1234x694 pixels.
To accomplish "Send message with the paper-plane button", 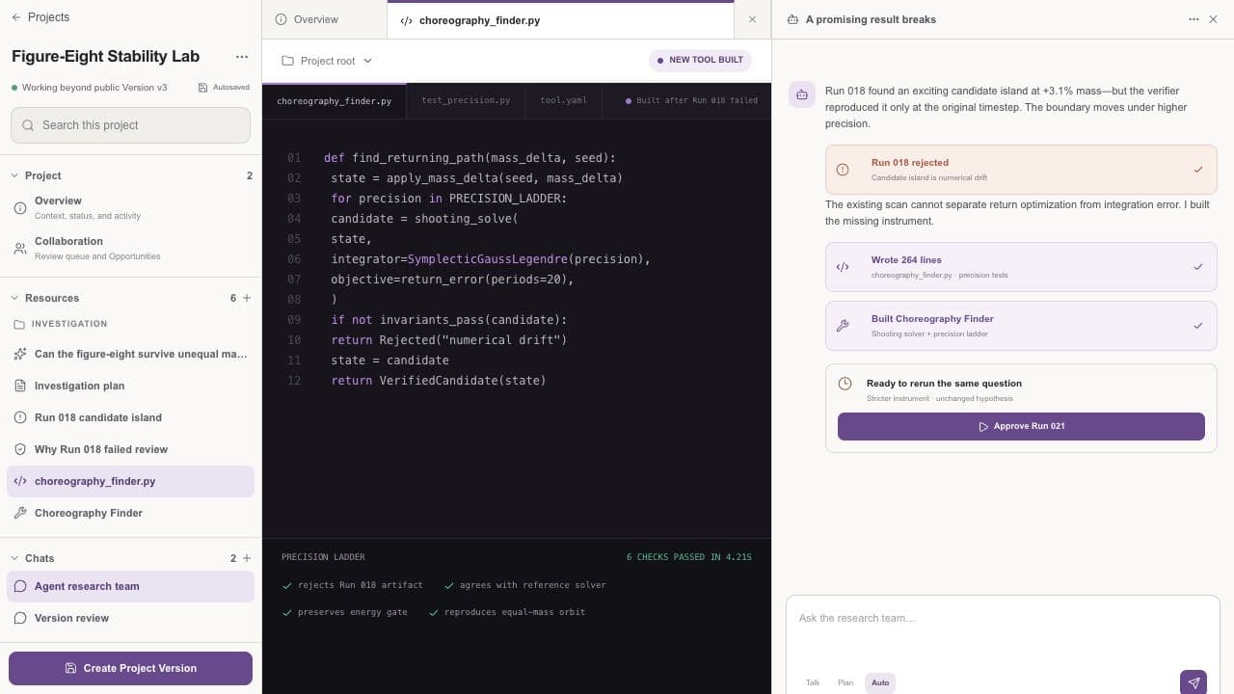I will [1194, 682].
